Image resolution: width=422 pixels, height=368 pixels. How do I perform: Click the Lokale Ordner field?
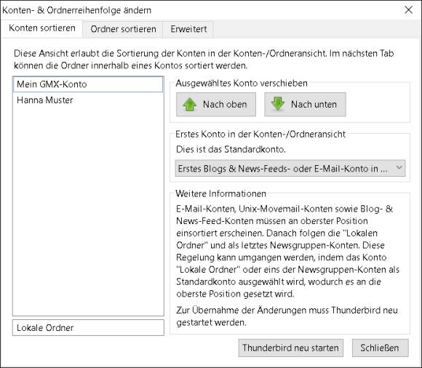point(88,328)
